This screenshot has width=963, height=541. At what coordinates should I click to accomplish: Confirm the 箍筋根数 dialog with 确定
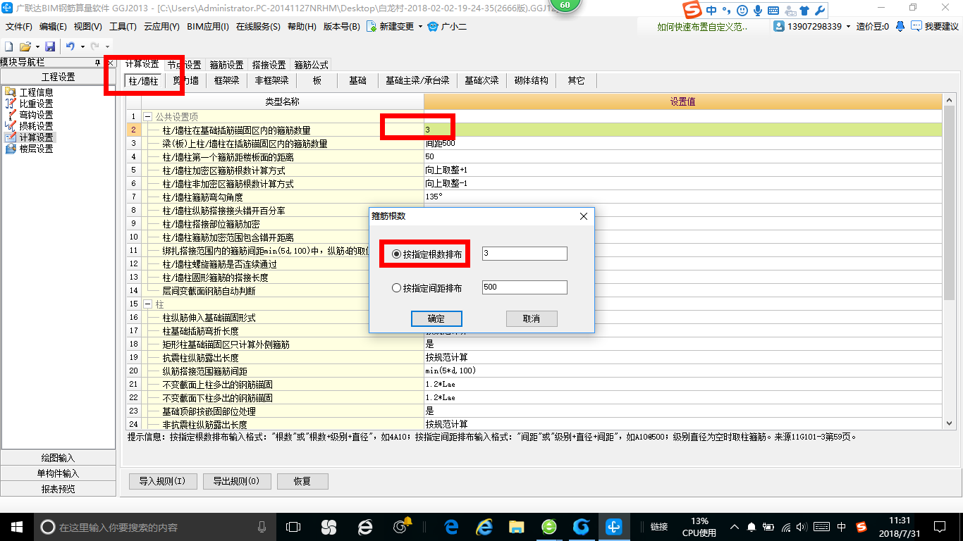click(x=436, y=318)
